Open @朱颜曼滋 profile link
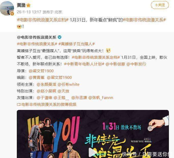174x158 pixels. coord(47,84)
